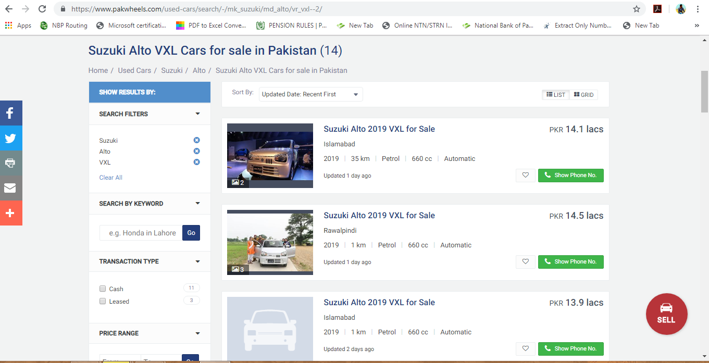This screenshot has height=363, width=709.
Task: Open the Suzuki breadcrumb link
Action: coord(172,70)
